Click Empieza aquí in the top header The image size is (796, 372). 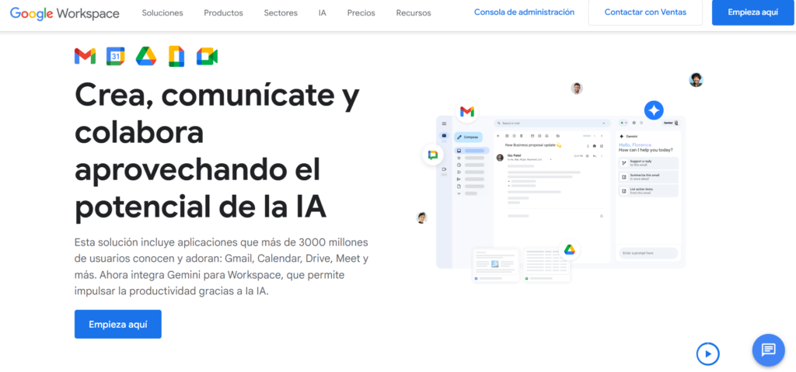coord(752,12)
